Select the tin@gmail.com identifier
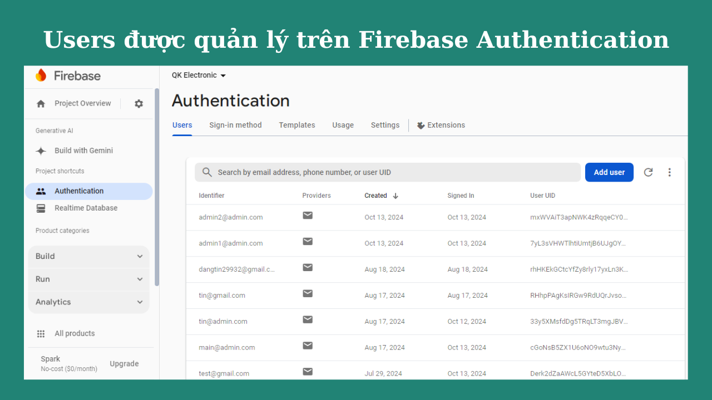Screen dimensions: 712x400 tap(222, 296)
